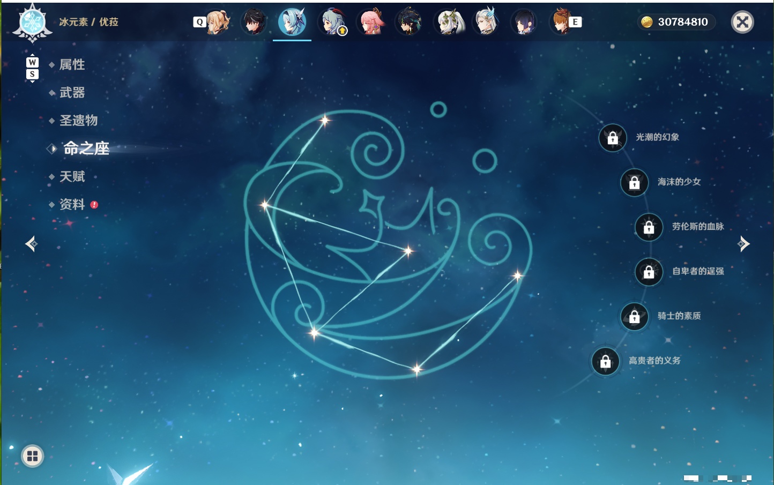
Task: Select the silver-haired portrait with blue horn ornaments
Action: 486,22
